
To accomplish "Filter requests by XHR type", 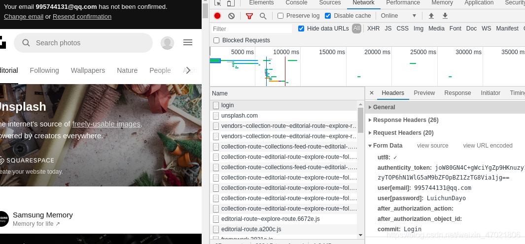I will [x=373, y=29].
